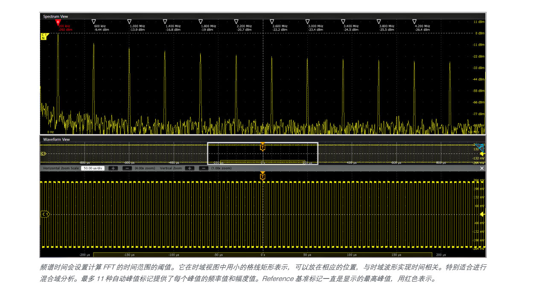This screenshot has height=307, width=533.
Task: Select the 1.000 MHz peak marker triangle
Action: pos(129,21)
